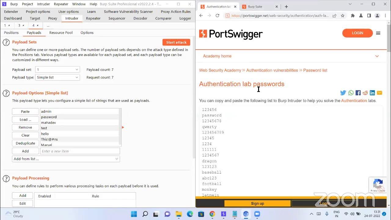Click payload list scrollbar

click(120, 127)
